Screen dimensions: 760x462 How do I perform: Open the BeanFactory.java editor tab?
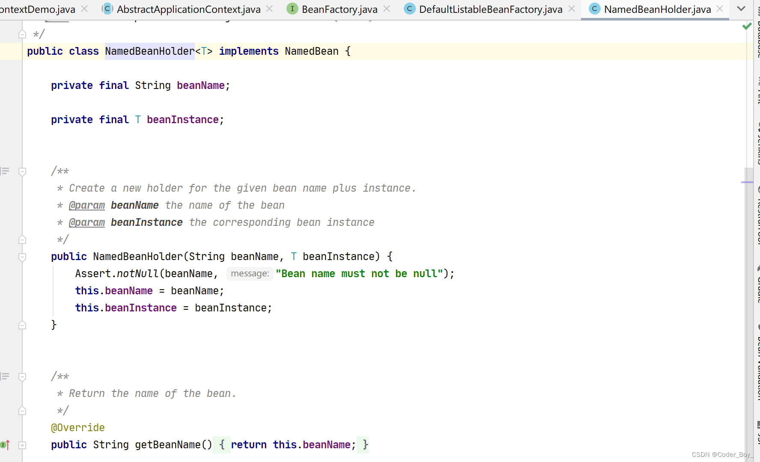(x=340, y=9)
